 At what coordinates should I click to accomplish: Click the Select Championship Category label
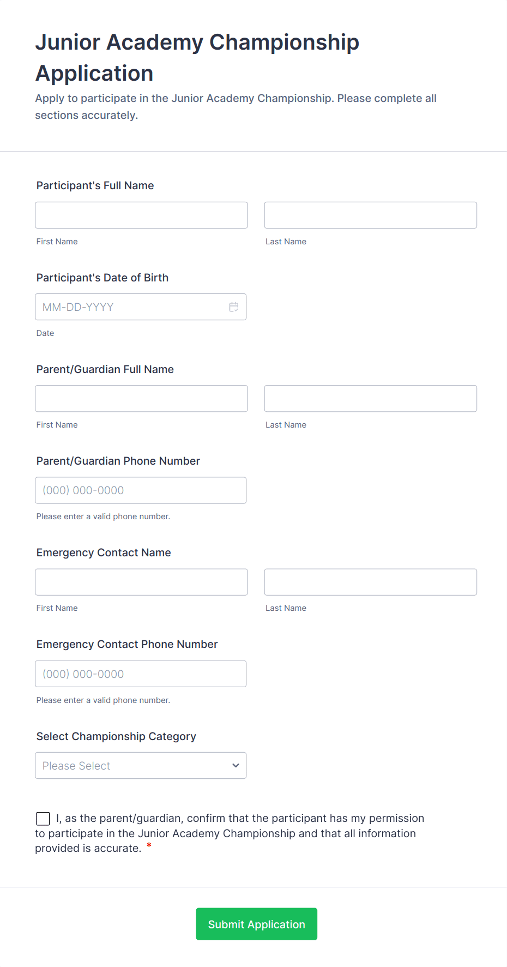point(116,736)
